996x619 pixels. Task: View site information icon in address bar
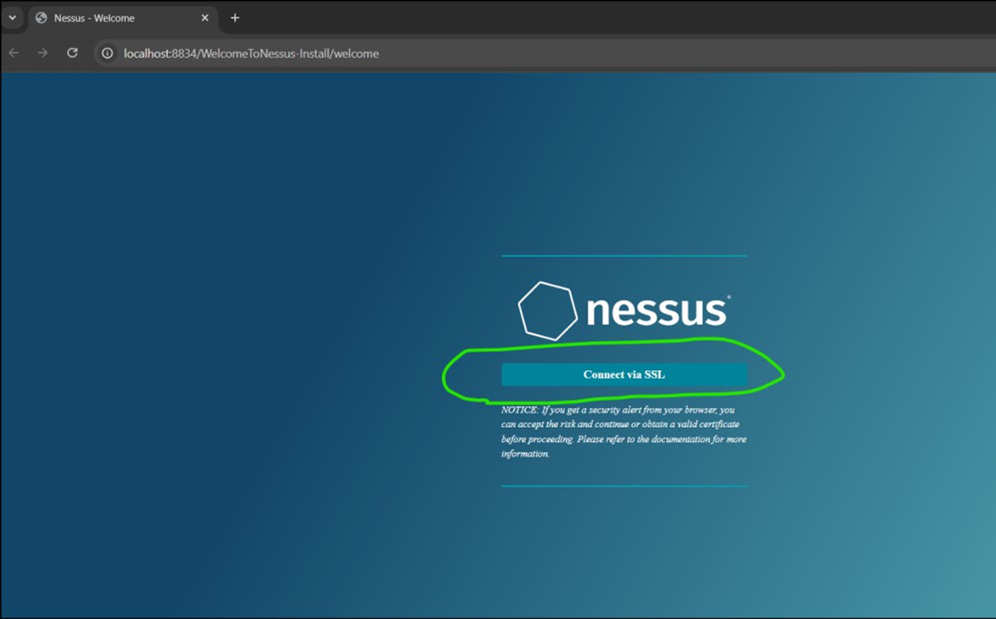point(108,54)
